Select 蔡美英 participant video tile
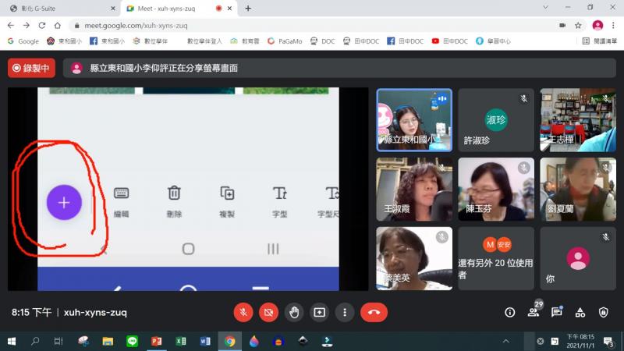Screen dimensions: 624x351 (414, 258)
